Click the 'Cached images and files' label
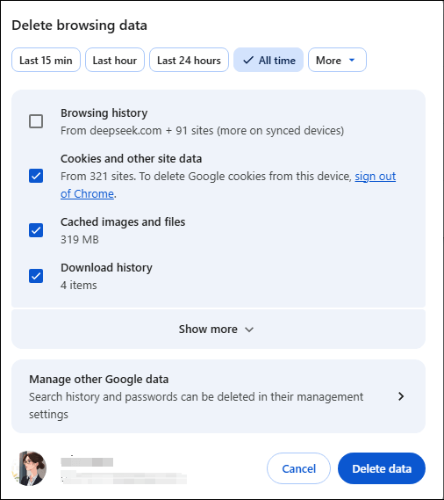Screen dimensions: 444x500 coord(123,222)
